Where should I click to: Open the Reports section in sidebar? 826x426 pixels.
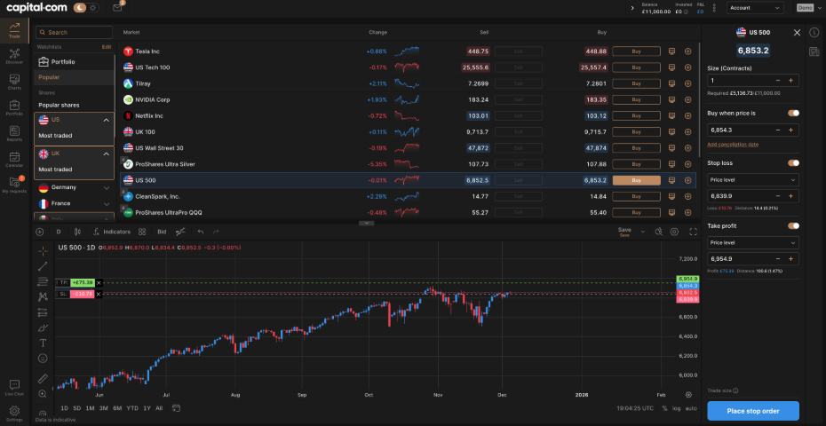(x=14, y=134)
